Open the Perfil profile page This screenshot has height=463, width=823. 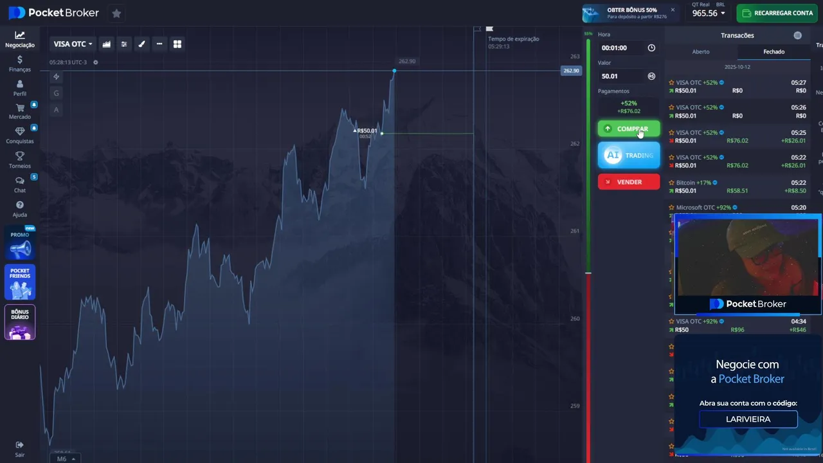tap(20, 88)
